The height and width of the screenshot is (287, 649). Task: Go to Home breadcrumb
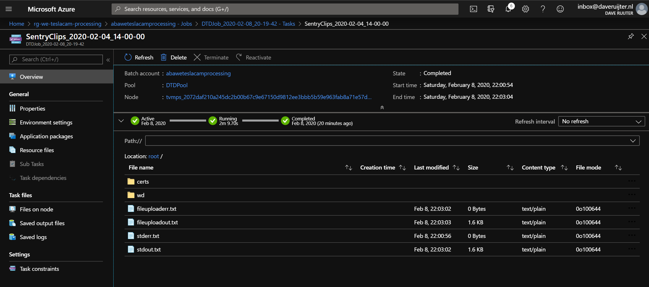tap(16, 24)
